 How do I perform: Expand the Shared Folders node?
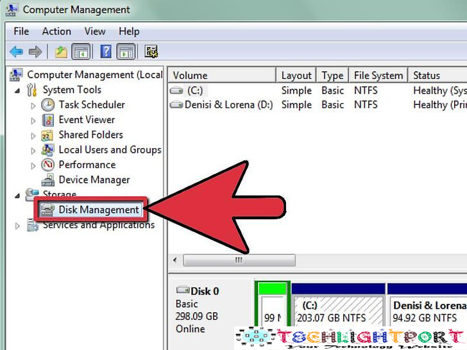[x=33, y=136]
